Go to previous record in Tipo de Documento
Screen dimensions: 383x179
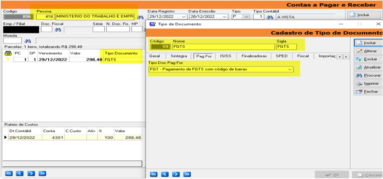click(x=165, y=174)
